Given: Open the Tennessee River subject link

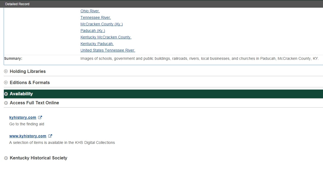Looking at the screenshot, I should (x=95, y=18).
